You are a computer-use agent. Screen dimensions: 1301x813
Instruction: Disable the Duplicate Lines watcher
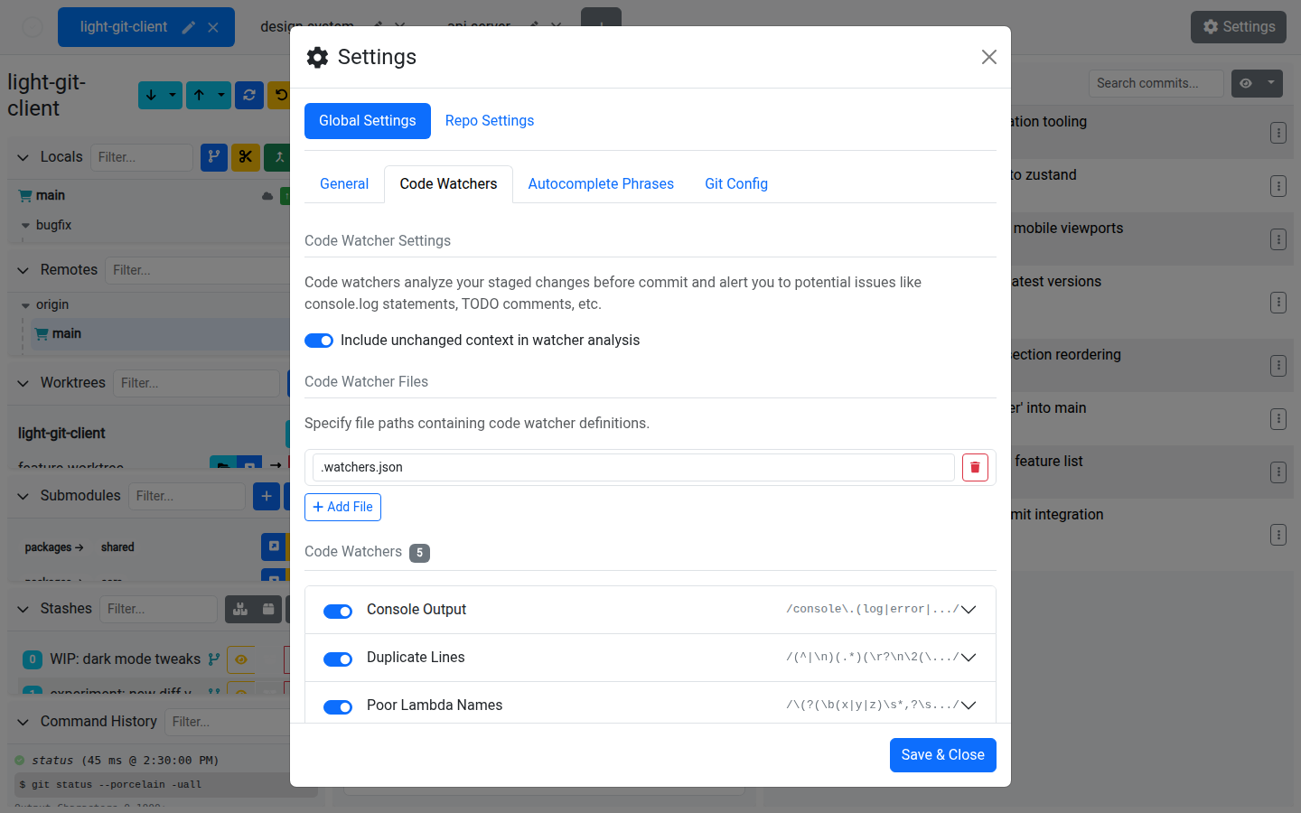pos(338,659)
